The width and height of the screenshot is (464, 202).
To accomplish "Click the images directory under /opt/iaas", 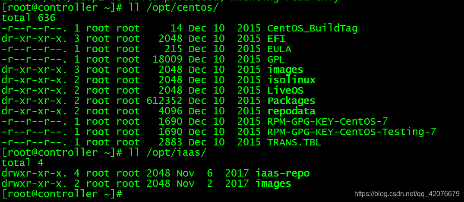I will (x=273, y=184).
